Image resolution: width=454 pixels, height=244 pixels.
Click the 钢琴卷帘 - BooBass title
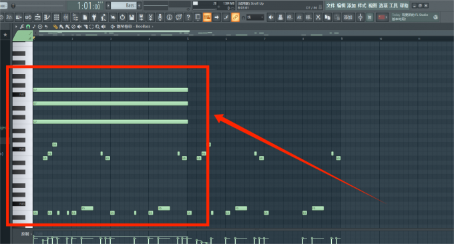tap(133, 26)
